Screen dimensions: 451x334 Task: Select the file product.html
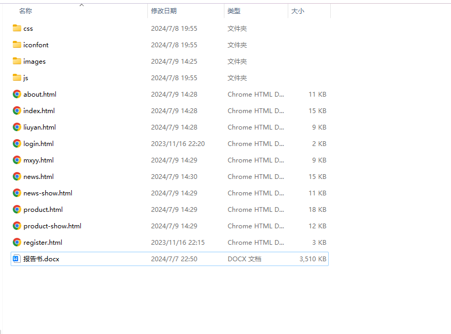click(43, 210)
